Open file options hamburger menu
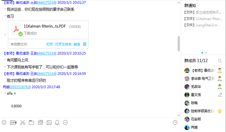 click(85, 44)
